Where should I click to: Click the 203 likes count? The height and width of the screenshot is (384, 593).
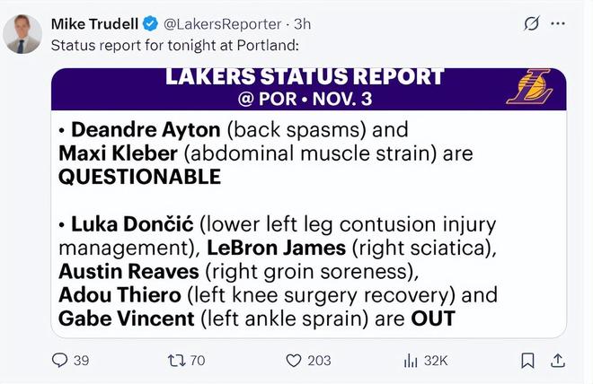point(319,361)
